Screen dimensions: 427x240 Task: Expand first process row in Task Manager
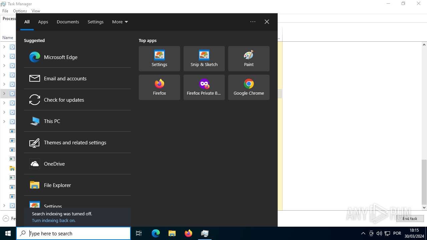click(x=4, y=47)
